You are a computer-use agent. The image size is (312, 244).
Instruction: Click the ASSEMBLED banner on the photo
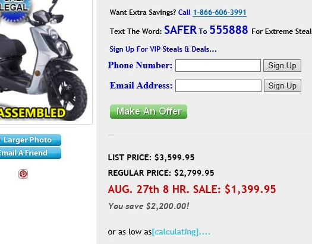pos(33,113)
